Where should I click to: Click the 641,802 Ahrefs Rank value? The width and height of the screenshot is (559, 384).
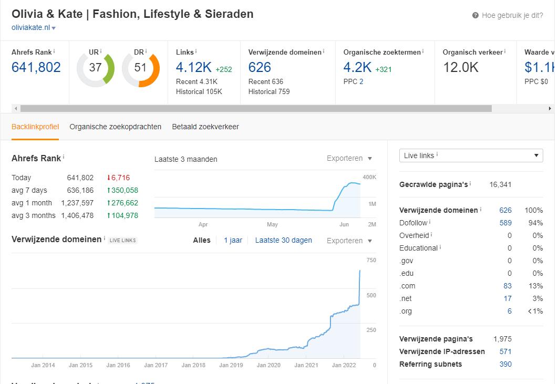coord(36,67)
